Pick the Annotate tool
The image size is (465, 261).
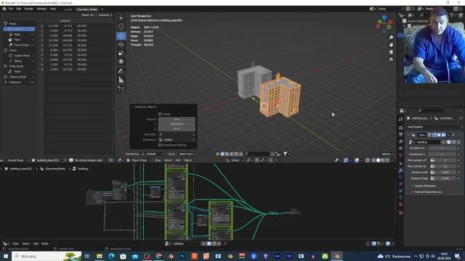121,71
